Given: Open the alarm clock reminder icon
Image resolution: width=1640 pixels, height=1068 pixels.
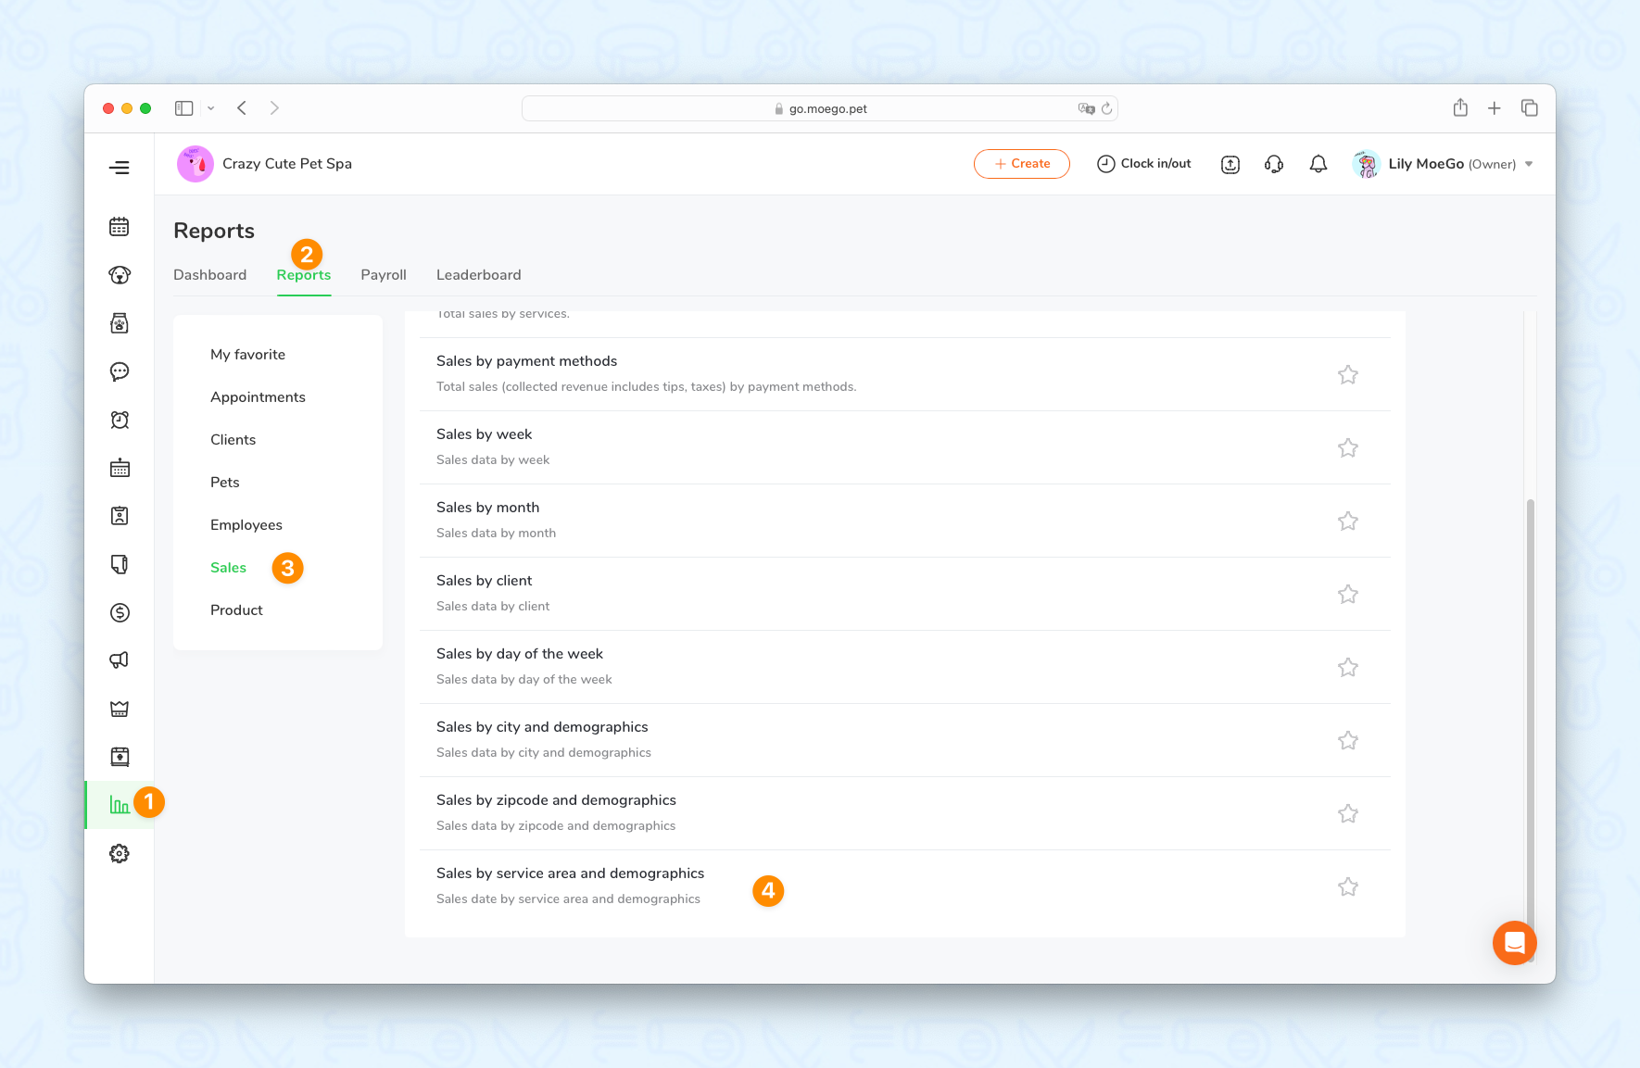Looking at the screenshot, I should coord(119,420).
